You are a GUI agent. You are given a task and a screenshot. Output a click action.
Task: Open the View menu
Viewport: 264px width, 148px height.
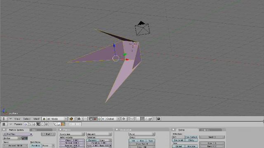pyautogui.click(x=17, y=119)
